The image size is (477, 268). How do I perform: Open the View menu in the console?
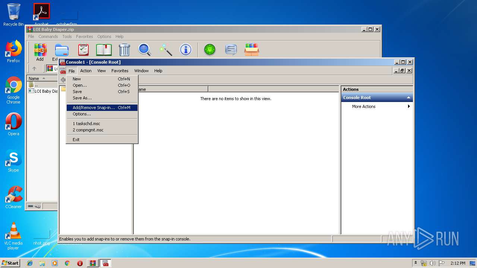tap(101, 71)
